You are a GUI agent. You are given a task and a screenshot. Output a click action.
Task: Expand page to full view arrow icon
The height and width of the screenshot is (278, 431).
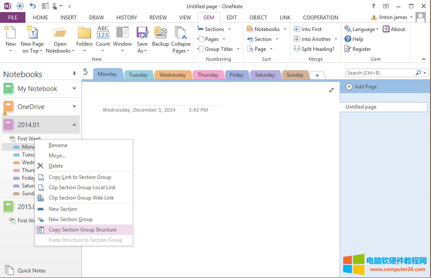[331, 90]
